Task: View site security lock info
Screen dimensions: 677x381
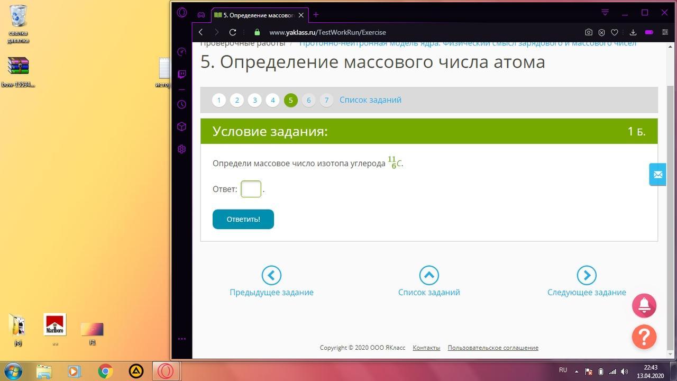Action: (x=257, y=32)
